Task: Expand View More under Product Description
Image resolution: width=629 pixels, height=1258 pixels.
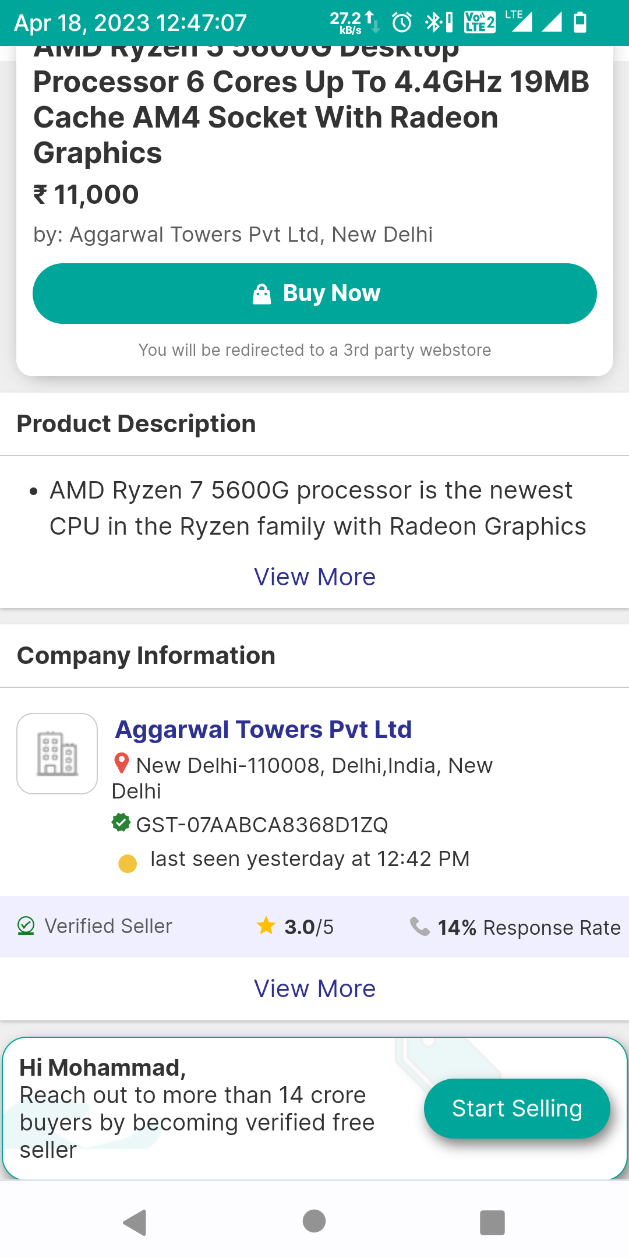Action: [314, 576]
